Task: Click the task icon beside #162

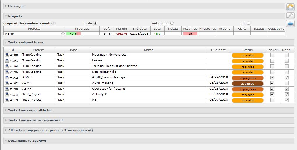Action: tap(7, 78)
